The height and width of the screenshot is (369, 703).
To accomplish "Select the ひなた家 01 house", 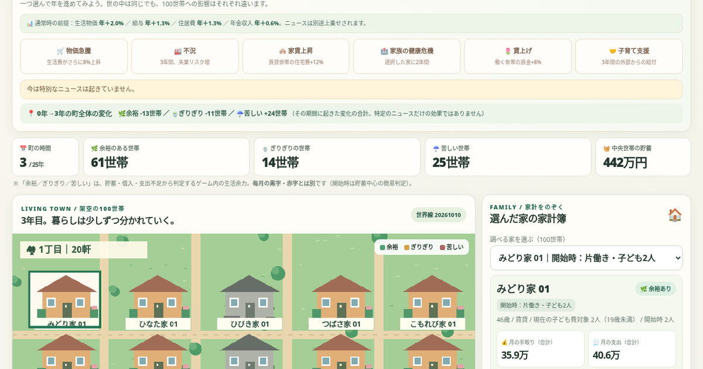I will [x=158, y=302].
